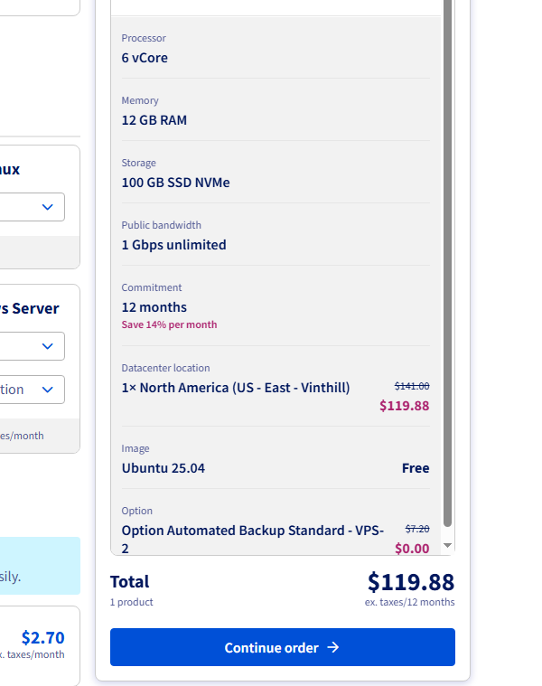Click the 'Image' label

click(135, 448)
